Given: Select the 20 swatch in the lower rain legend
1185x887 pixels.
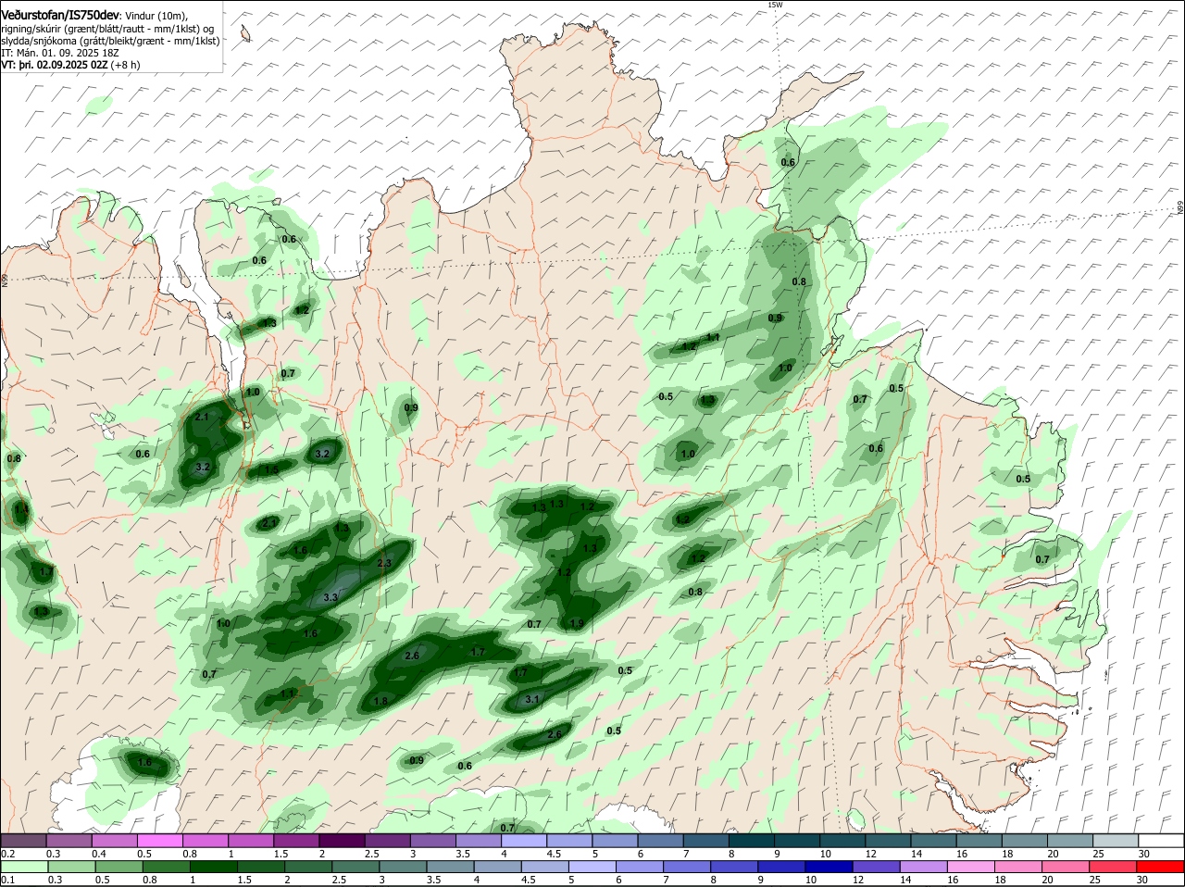Looking at the screenshot, I should 1065,868.
